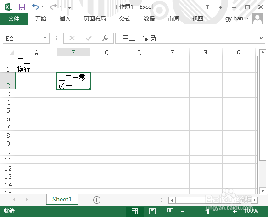The image size is (268, 217).
Task: Click the formula bar text 三二一零负一
Action: coord(143,38)
